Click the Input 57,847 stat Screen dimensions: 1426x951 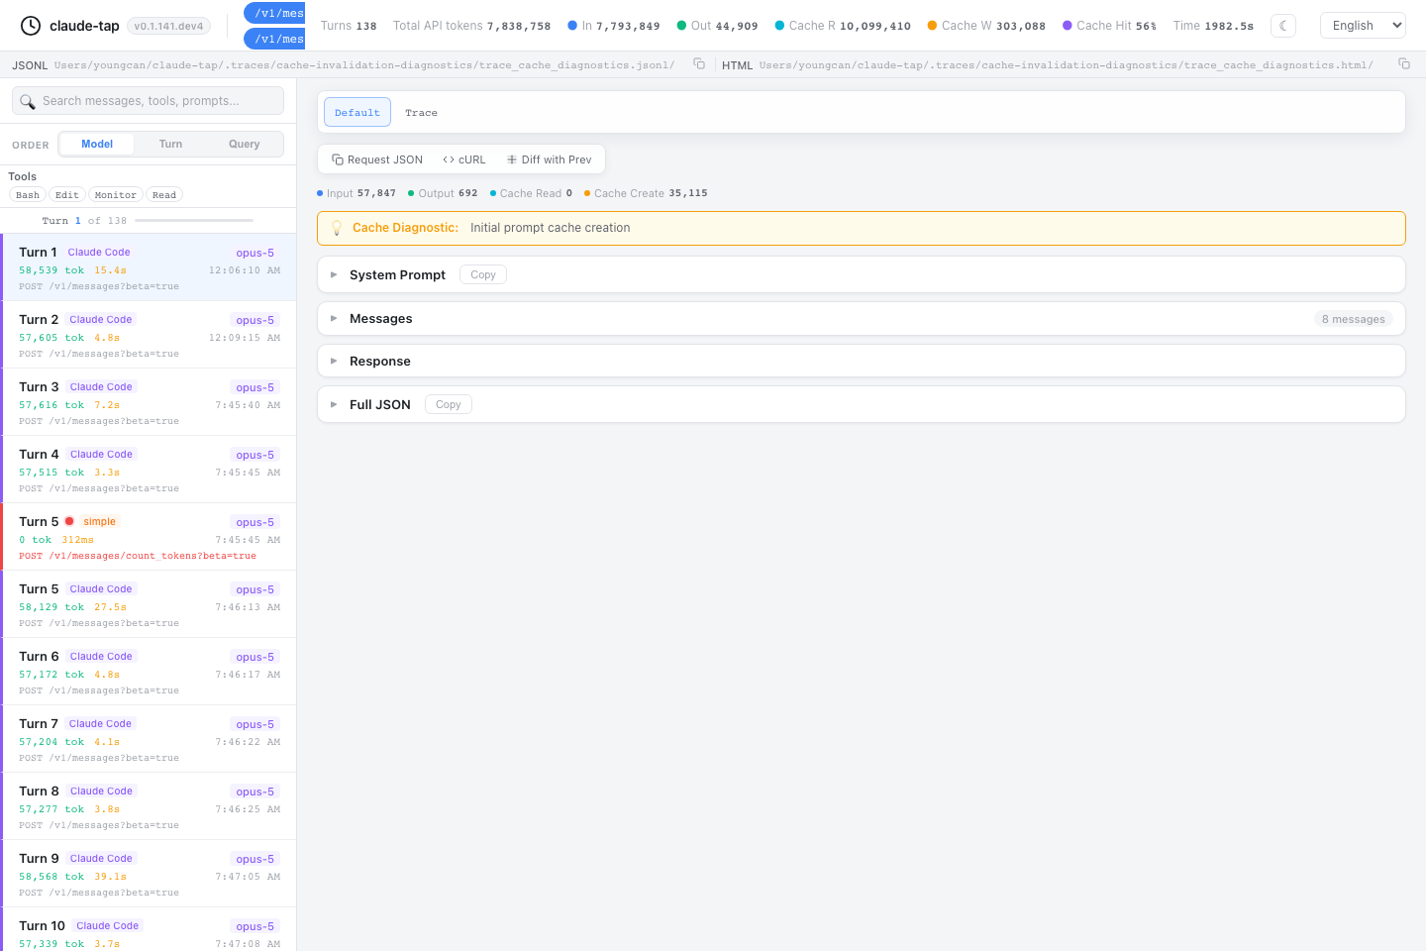click(x=356, y=193)
